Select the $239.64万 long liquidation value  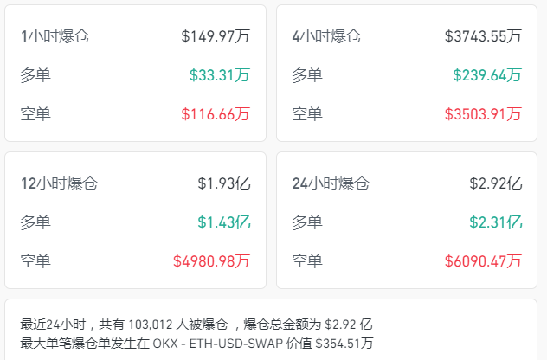coord(487,75)
